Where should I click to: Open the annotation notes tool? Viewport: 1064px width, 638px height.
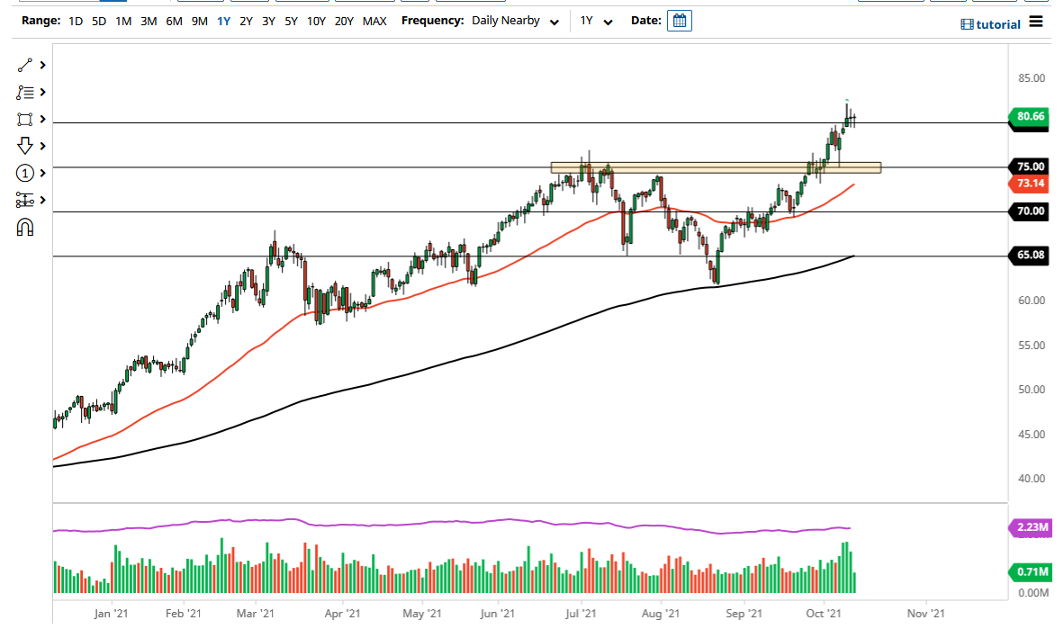pos(24,92)
